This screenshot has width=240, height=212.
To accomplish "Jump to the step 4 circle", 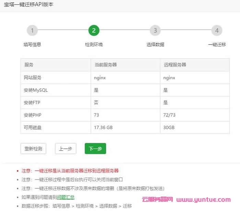I will [217, 30].
